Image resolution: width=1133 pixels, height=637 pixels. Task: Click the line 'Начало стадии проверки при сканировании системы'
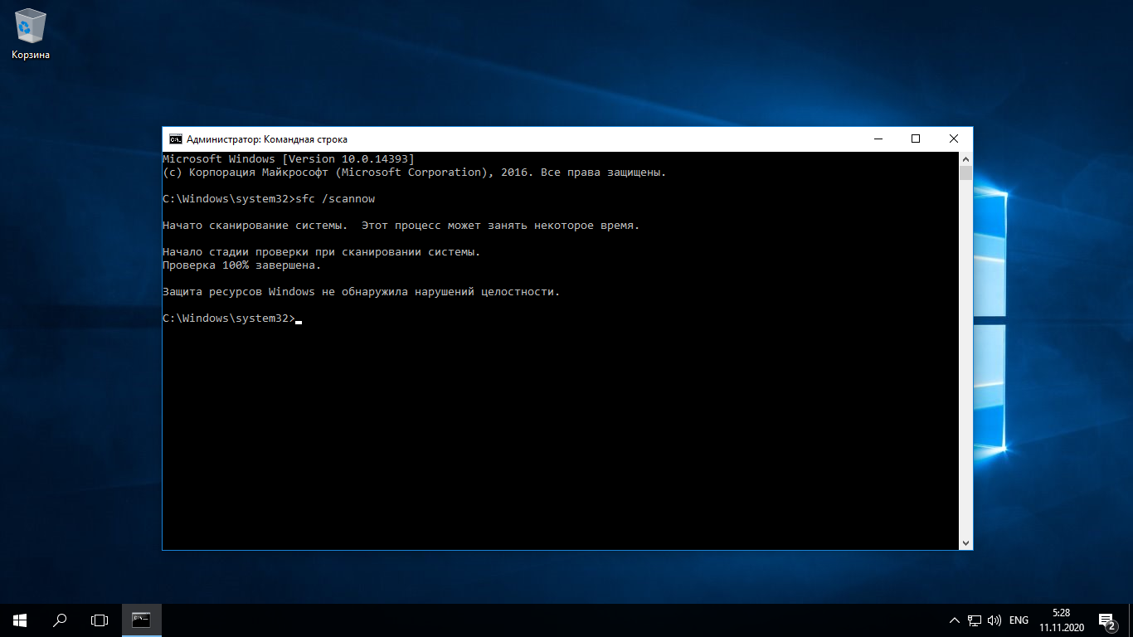click(322, 252)
